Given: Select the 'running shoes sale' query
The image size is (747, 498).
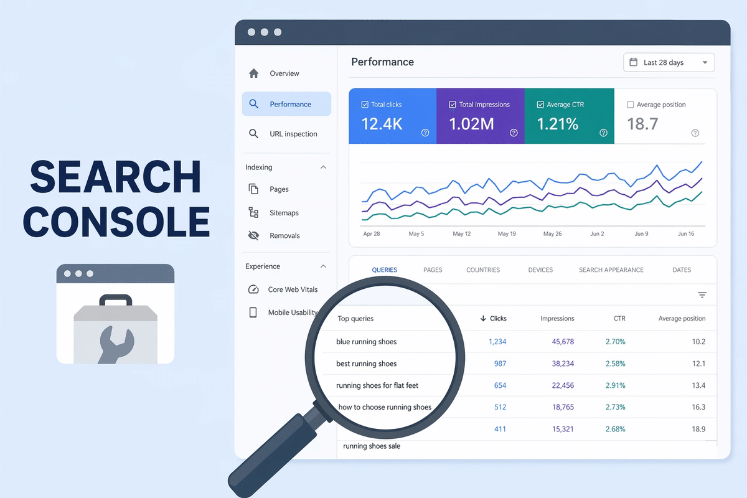Looking at the screenshot, I should tap(372, 446).
